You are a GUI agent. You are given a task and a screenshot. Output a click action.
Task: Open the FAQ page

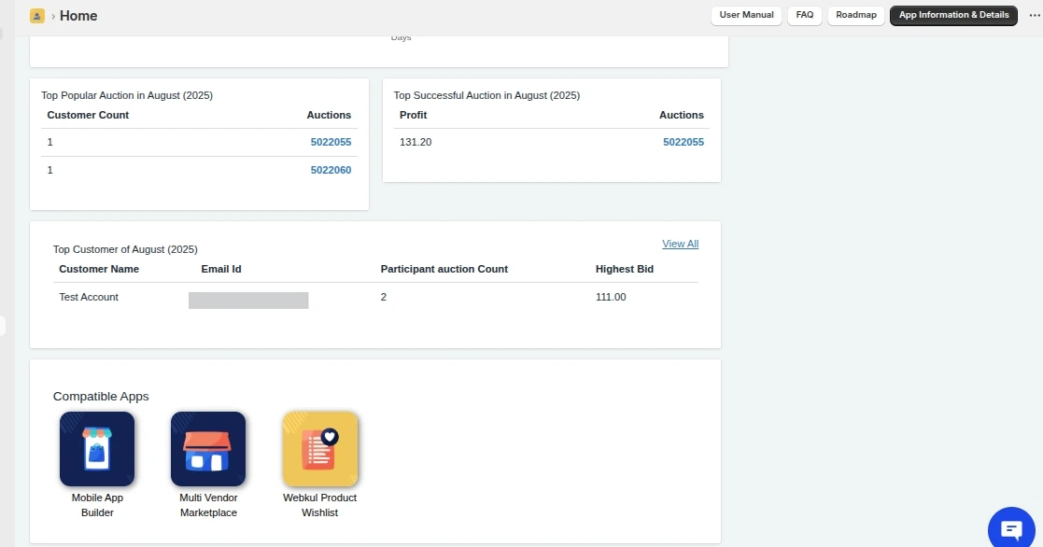(x=804, y=15)
